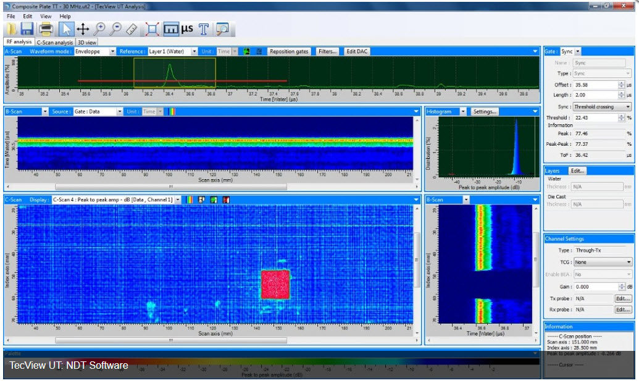Click the gate rectangle toolbar icon
639x383 pixels.
(152, 27)
